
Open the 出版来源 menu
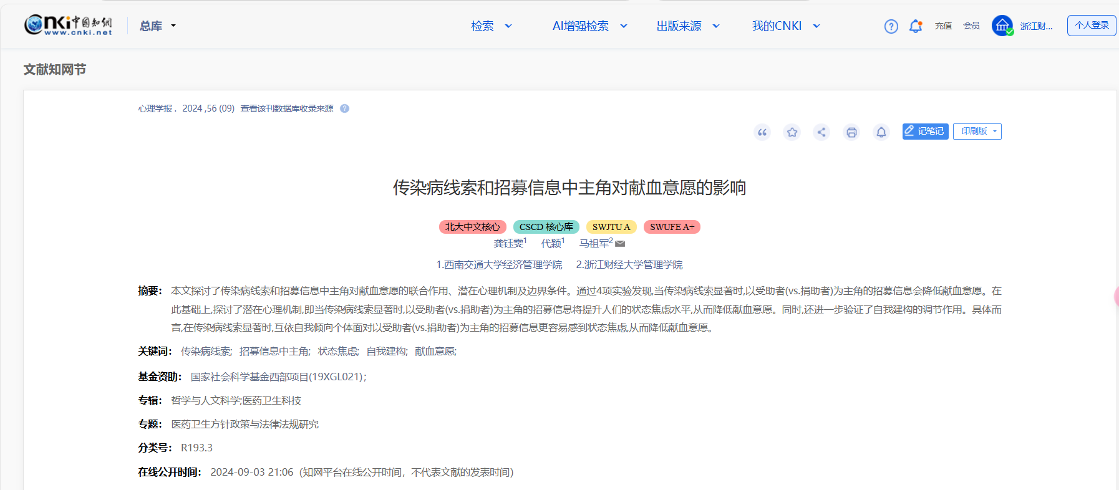(x=687, y=26)
